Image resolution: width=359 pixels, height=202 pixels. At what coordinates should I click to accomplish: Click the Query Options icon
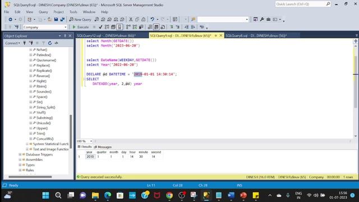pos(113,27)
